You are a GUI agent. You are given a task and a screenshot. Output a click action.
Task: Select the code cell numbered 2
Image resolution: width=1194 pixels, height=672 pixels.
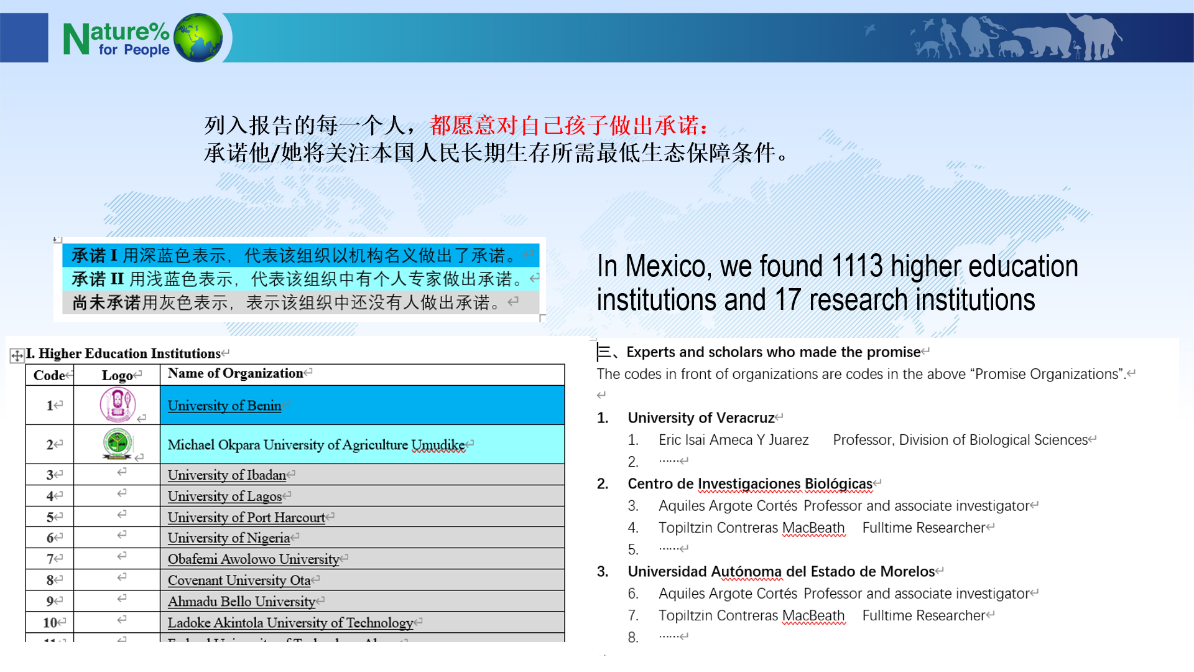50,444
